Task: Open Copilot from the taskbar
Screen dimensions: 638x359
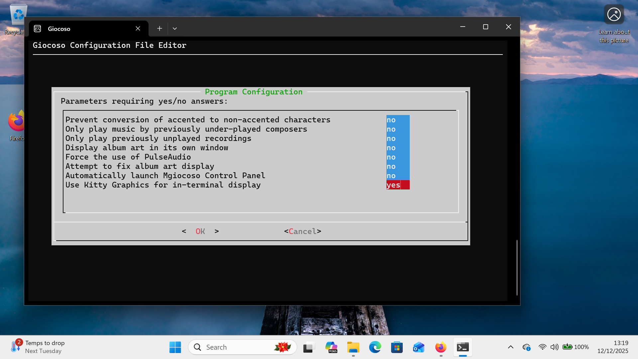Action: pyautogui.click(x=331, y=347)
